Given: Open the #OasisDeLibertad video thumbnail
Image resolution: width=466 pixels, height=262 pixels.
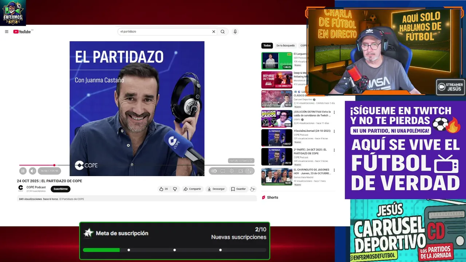Looking at the screenshot, I should (277, 138).
